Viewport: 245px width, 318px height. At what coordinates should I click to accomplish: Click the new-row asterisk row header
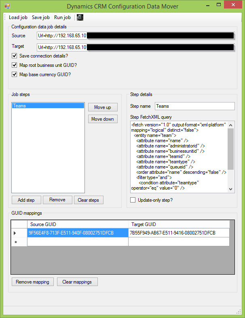[x=19, y=242]
